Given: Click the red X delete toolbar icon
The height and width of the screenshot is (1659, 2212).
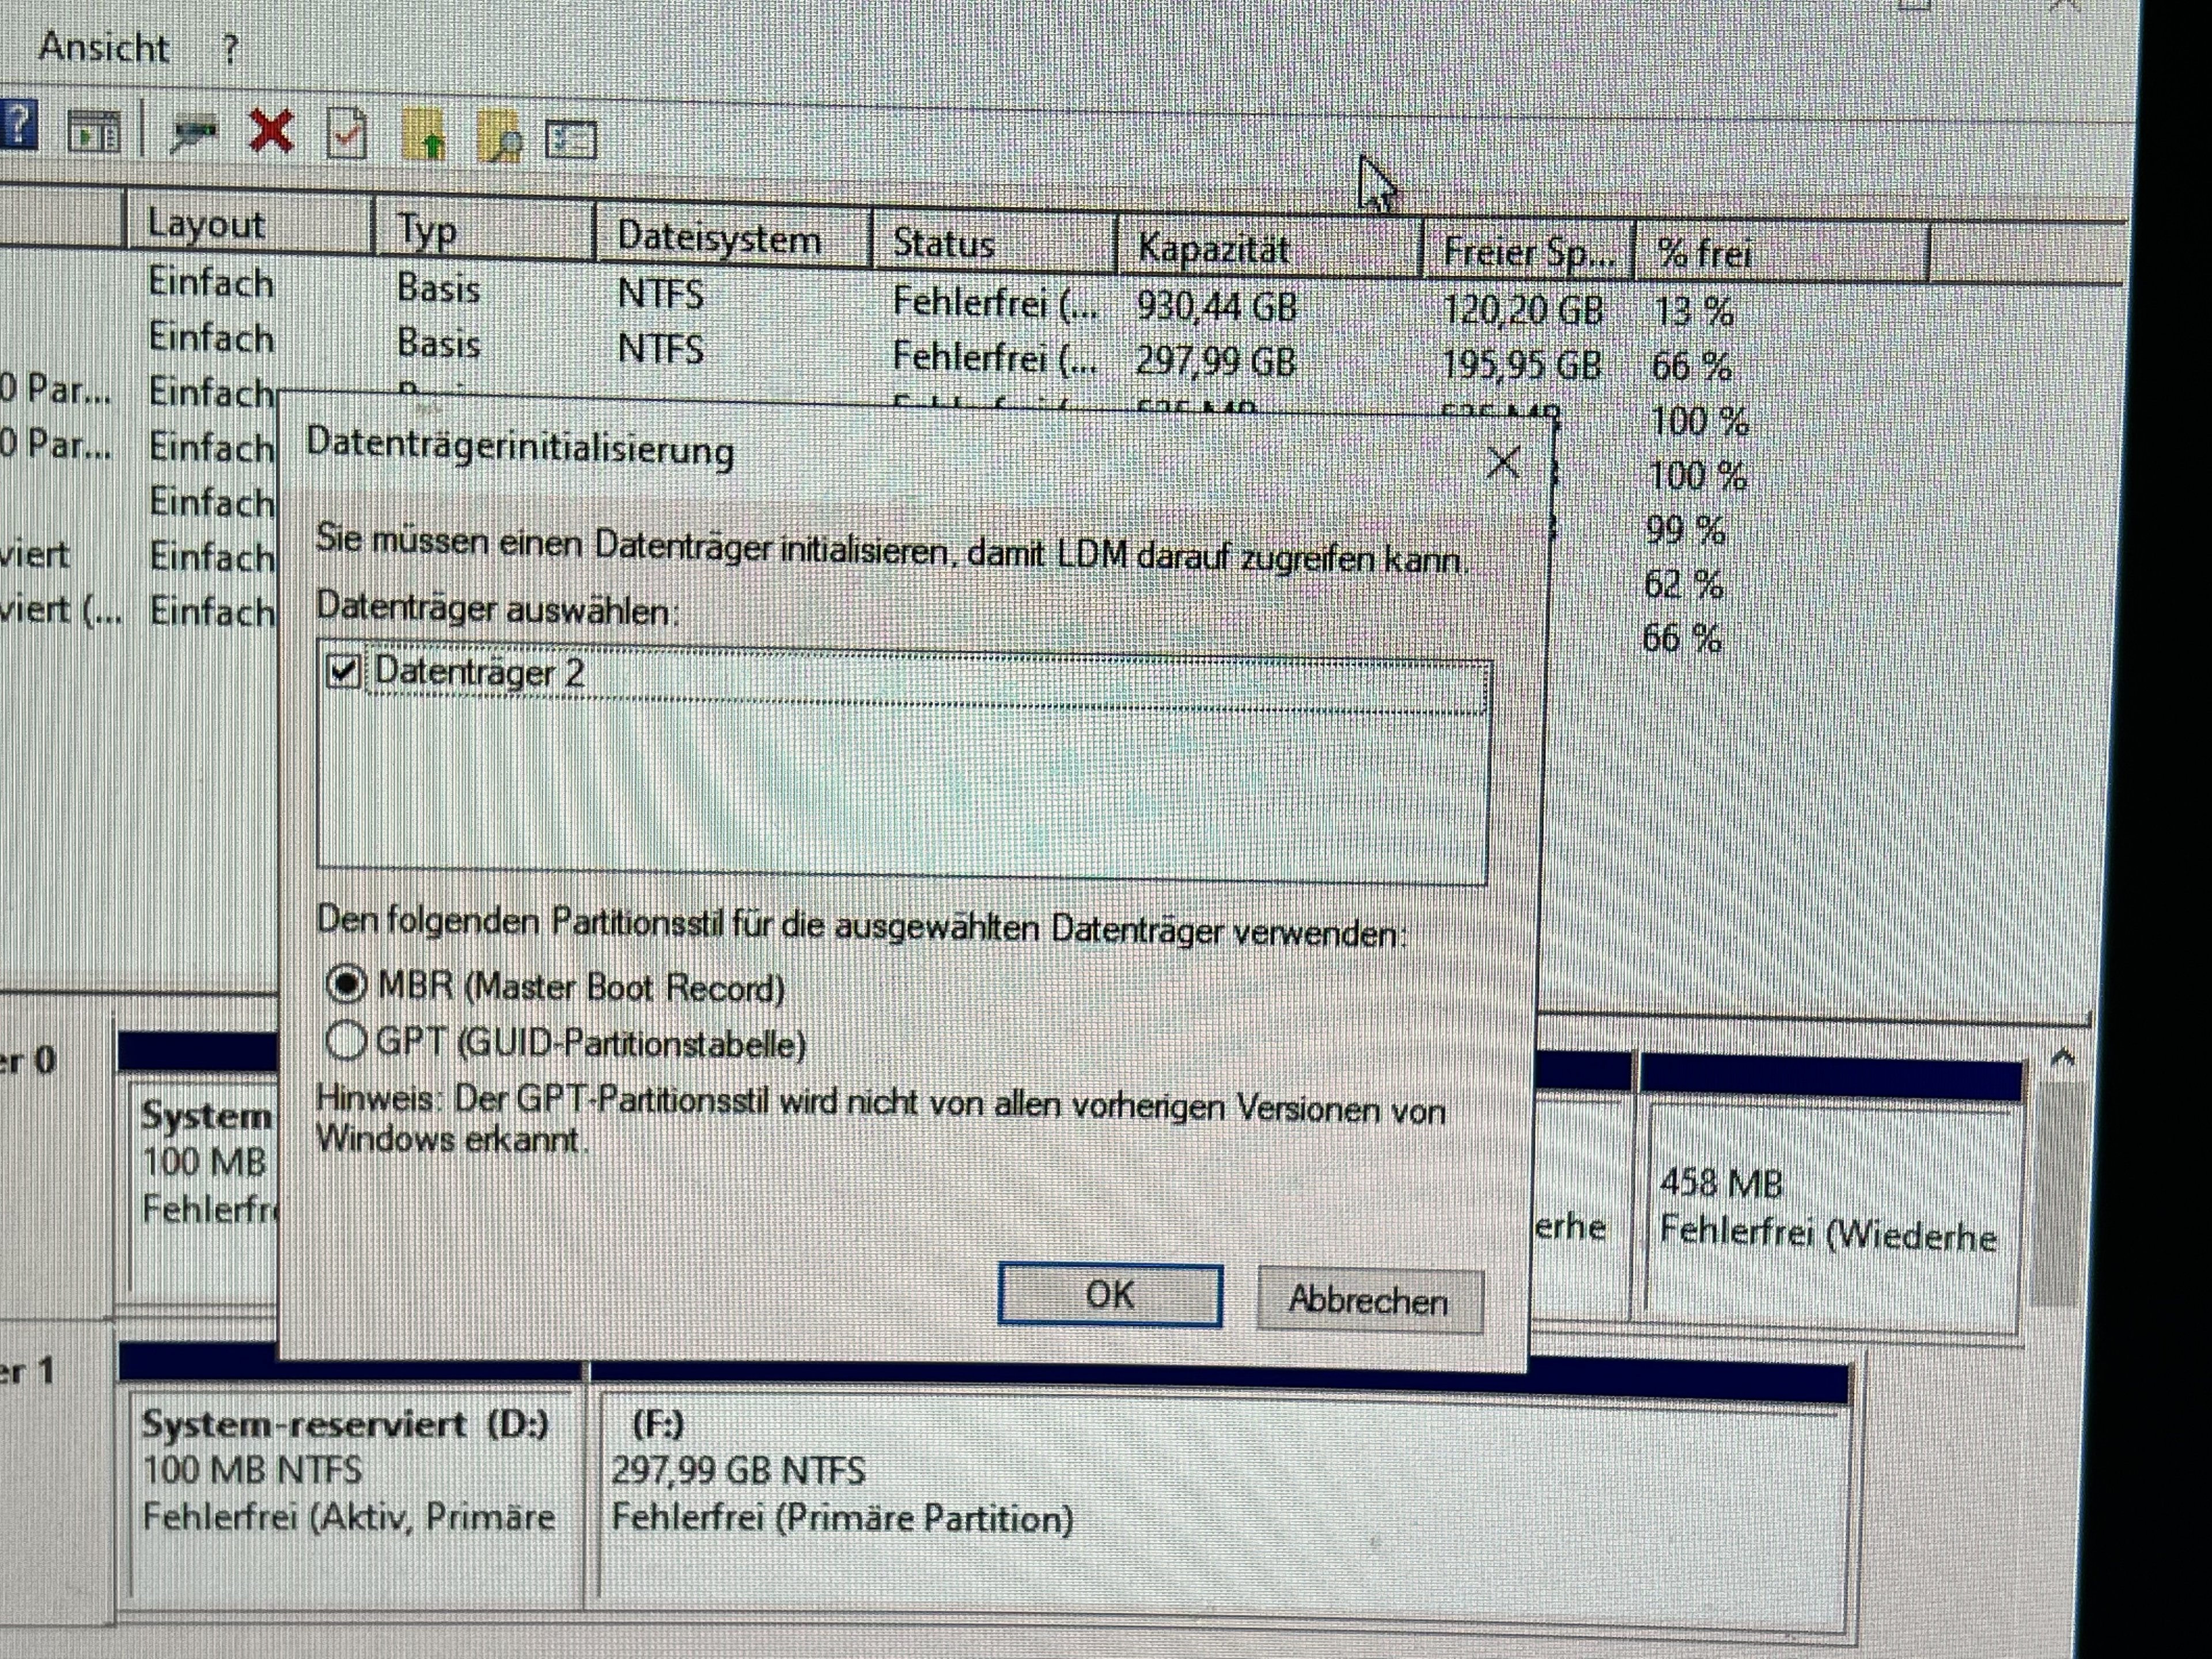Looking at the screenshot, I should coord(270,131).
